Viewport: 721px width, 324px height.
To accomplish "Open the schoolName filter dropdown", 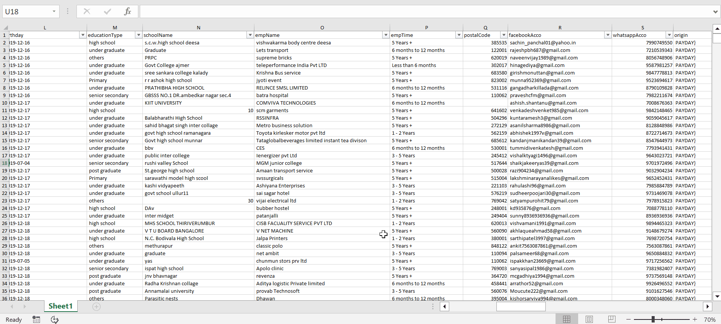I will coord(250,35).
